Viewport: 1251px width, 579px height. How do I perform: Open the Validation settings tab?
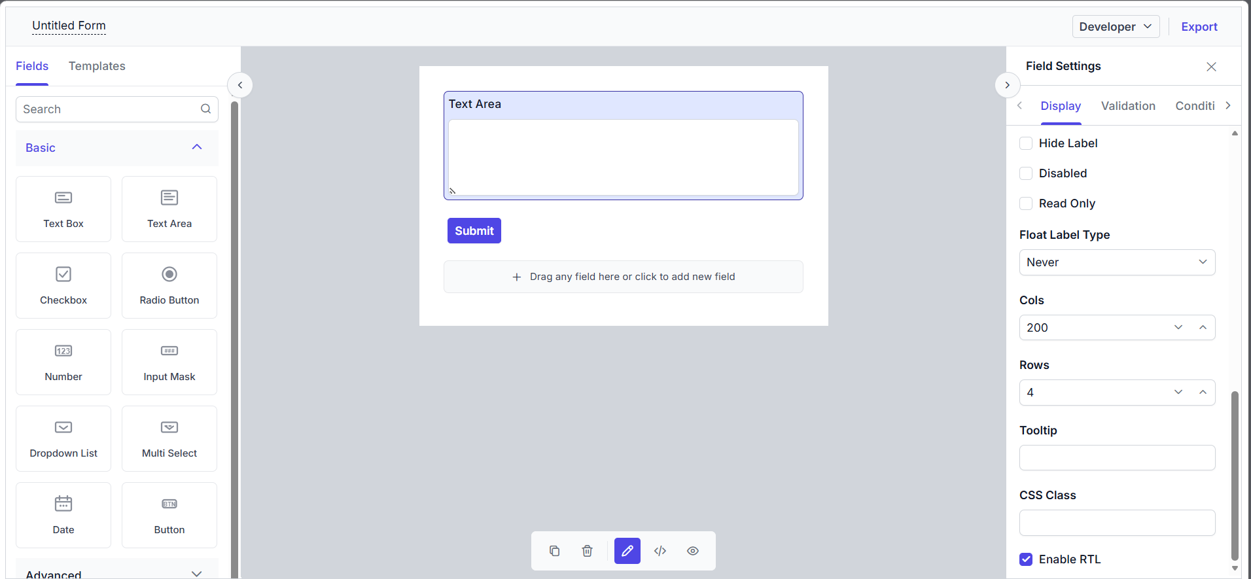coord(1128,106)
